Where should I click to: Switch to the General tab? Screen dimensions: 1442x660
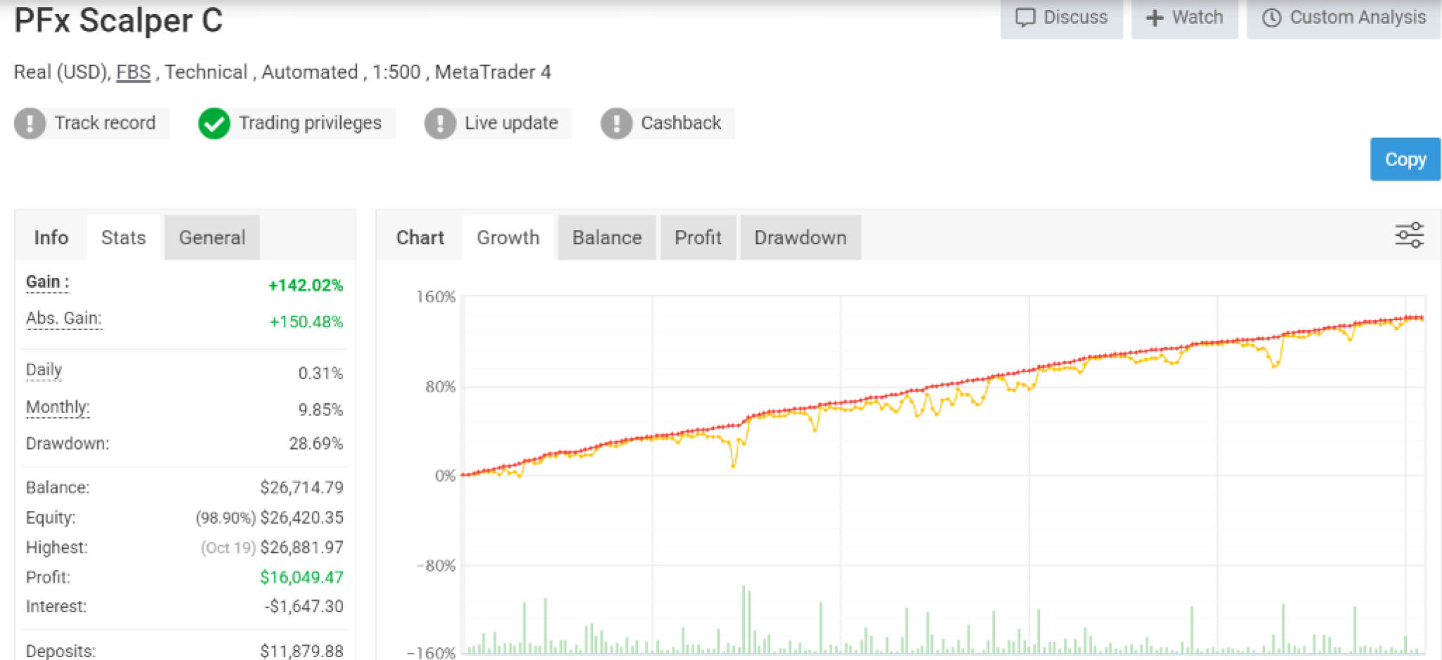pyautogui.click(x=212, y=238)
